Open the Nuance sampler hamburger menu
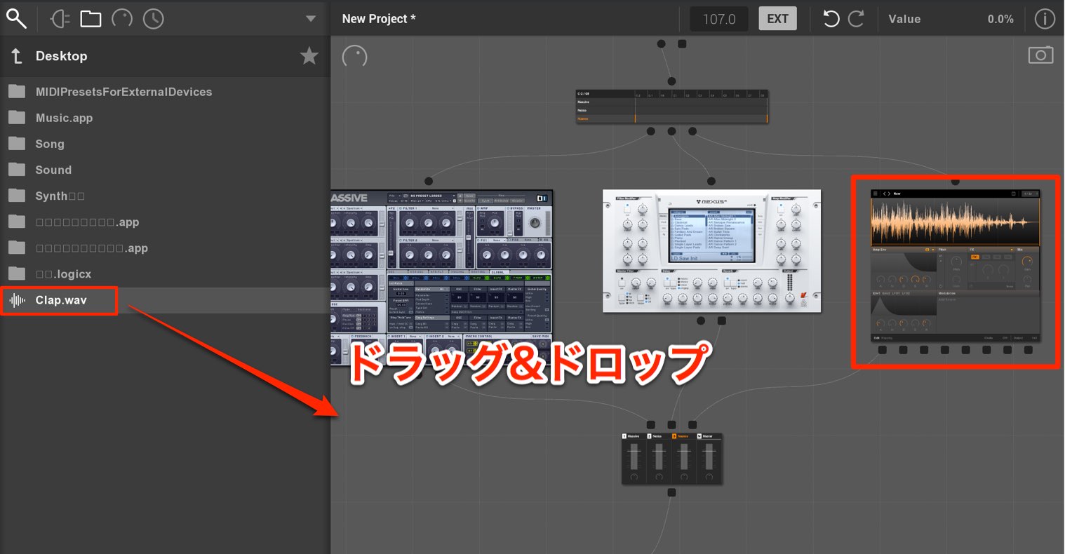 [x=875, y=194]
